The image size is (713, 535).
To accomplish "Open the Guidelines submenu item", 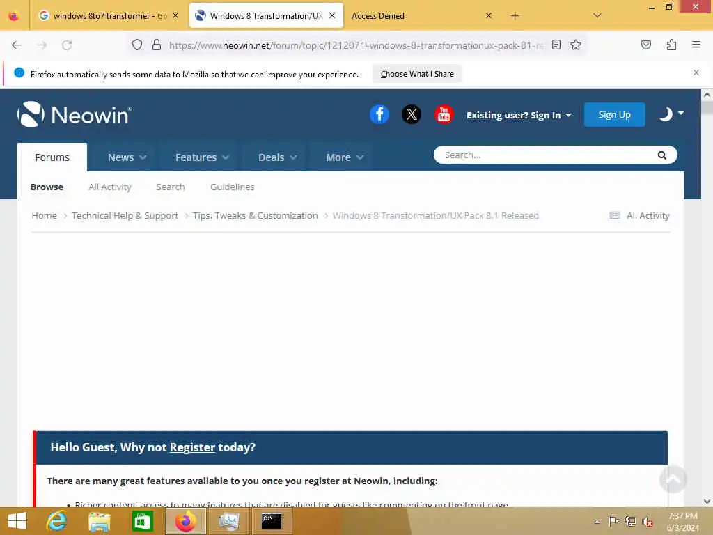I will (233, 187).
